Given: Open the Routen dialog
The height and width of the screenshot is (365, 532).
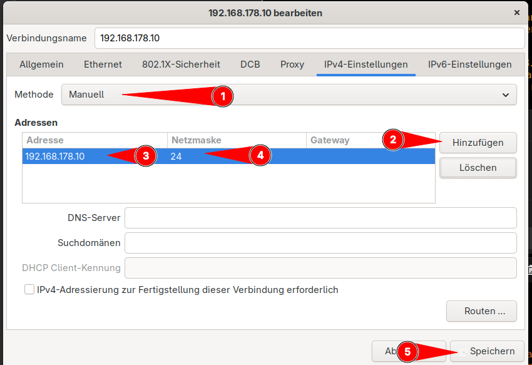Looking at the screenshot, I should click(481, 311).
